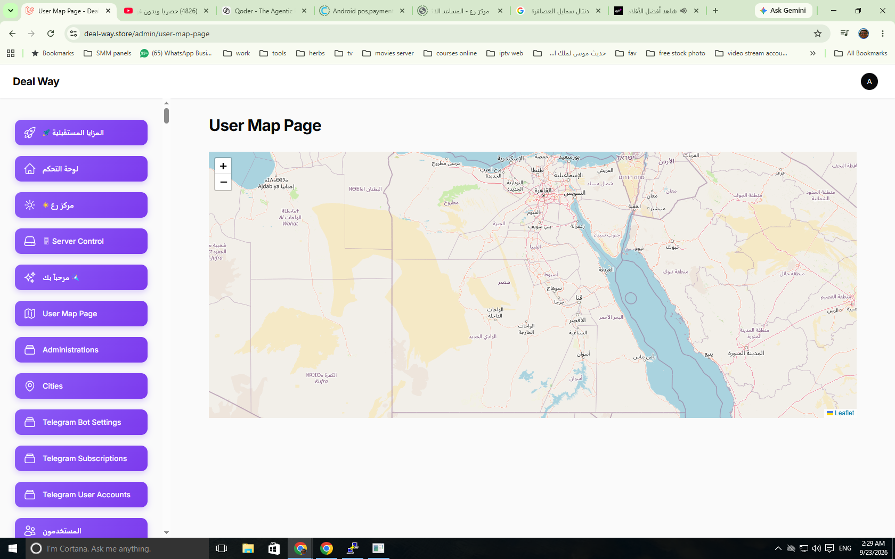
Task: Click the users icon for المستخدمون
Action: pyautogui.click(x=30, y=531)
